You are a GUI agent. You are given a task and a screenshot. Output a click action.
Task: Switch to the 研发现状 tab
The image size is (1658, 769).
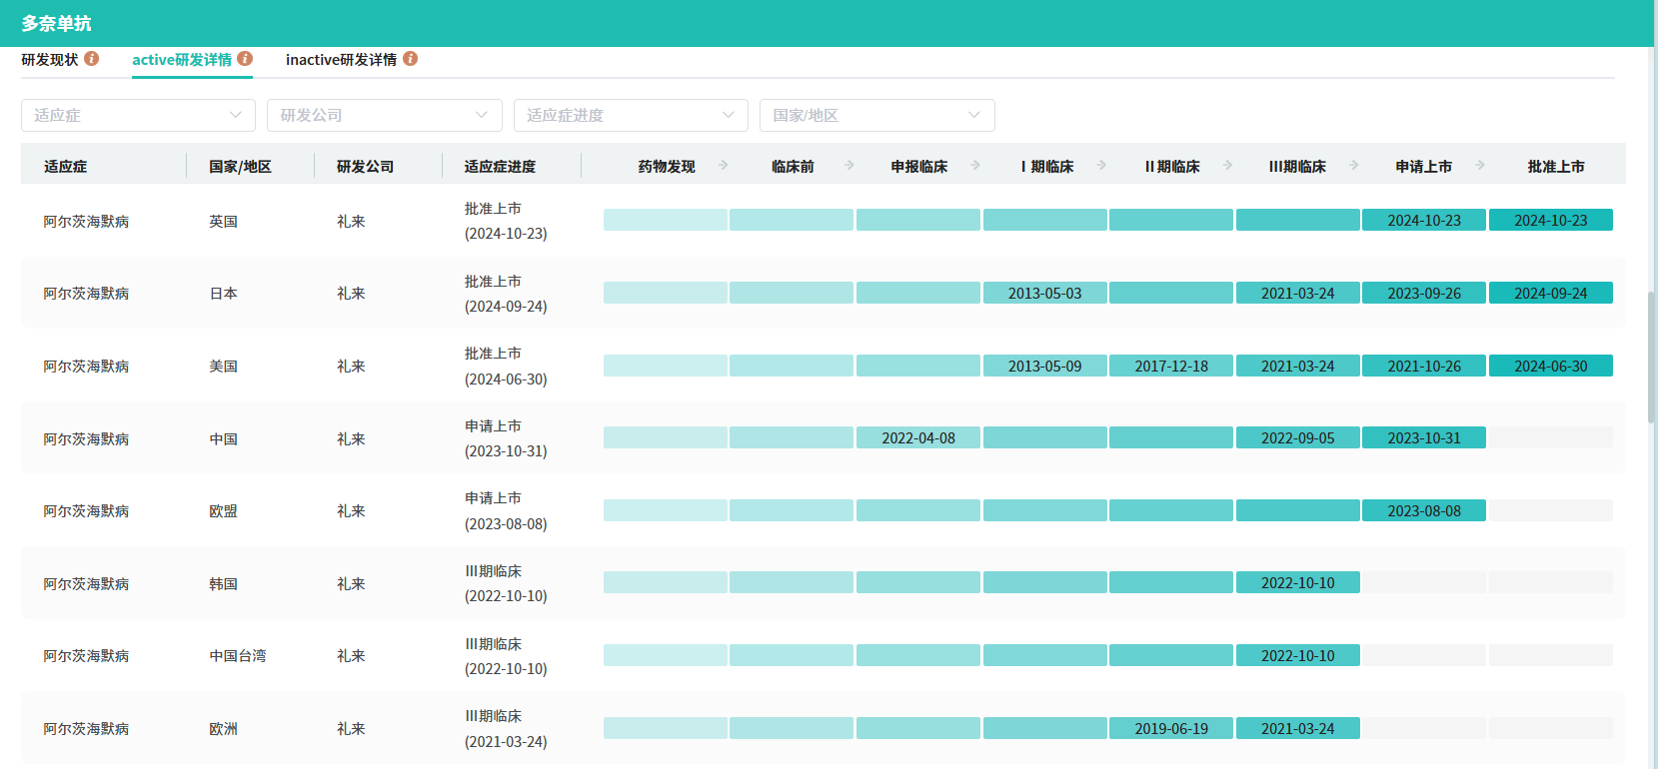50,60
